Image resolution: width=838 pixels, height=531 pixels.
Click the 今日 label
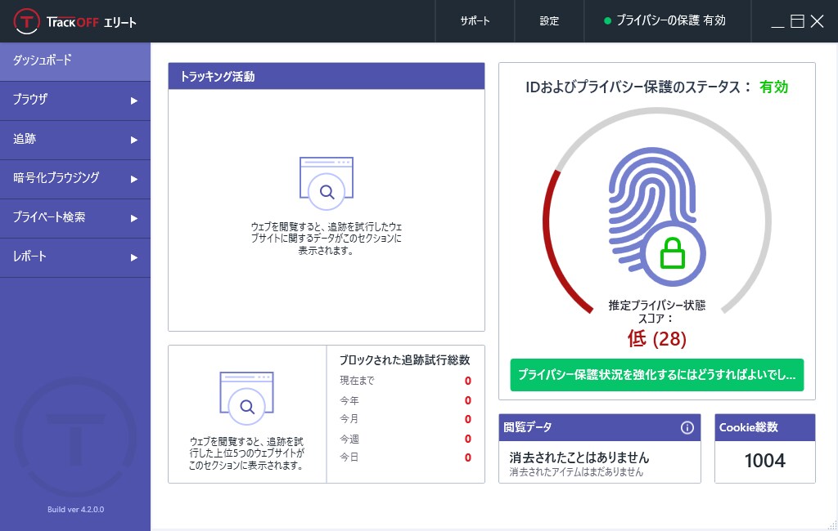pos(349,458)
